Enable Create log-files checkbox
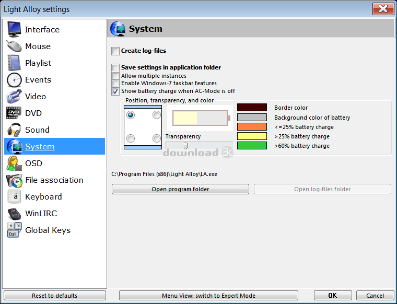 115,51
